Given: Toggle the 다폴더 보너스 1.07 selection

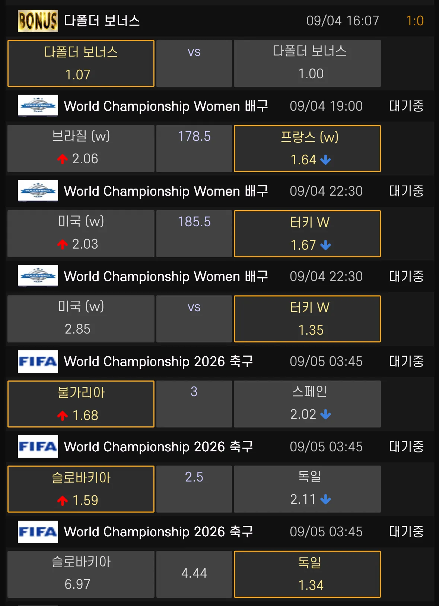Looking at the screenshot, I should tap(81, 63).
